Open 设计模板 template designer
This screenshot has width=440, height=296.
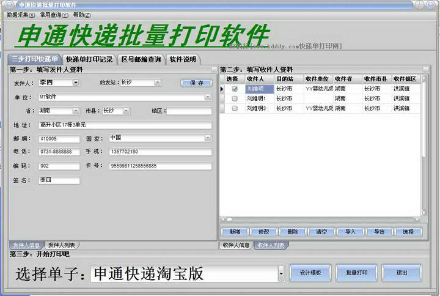click(x=310, y=272)
